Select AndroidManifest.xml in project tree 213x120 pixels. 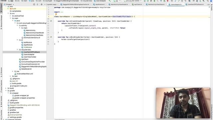(x=25, y=74)
